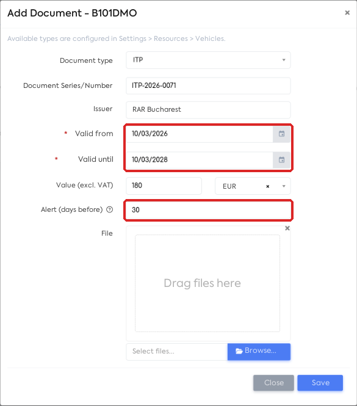Image resolution: width=357 pixels, height=406 pixels.
Task: Click the Valid until date field
Action: 200,160
